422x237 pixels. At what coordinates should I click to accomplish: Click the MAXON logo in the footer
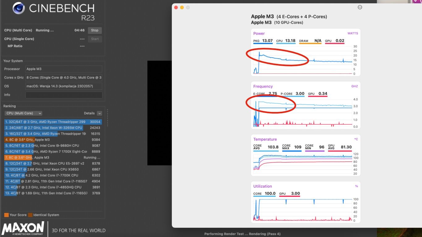(23, 229)
